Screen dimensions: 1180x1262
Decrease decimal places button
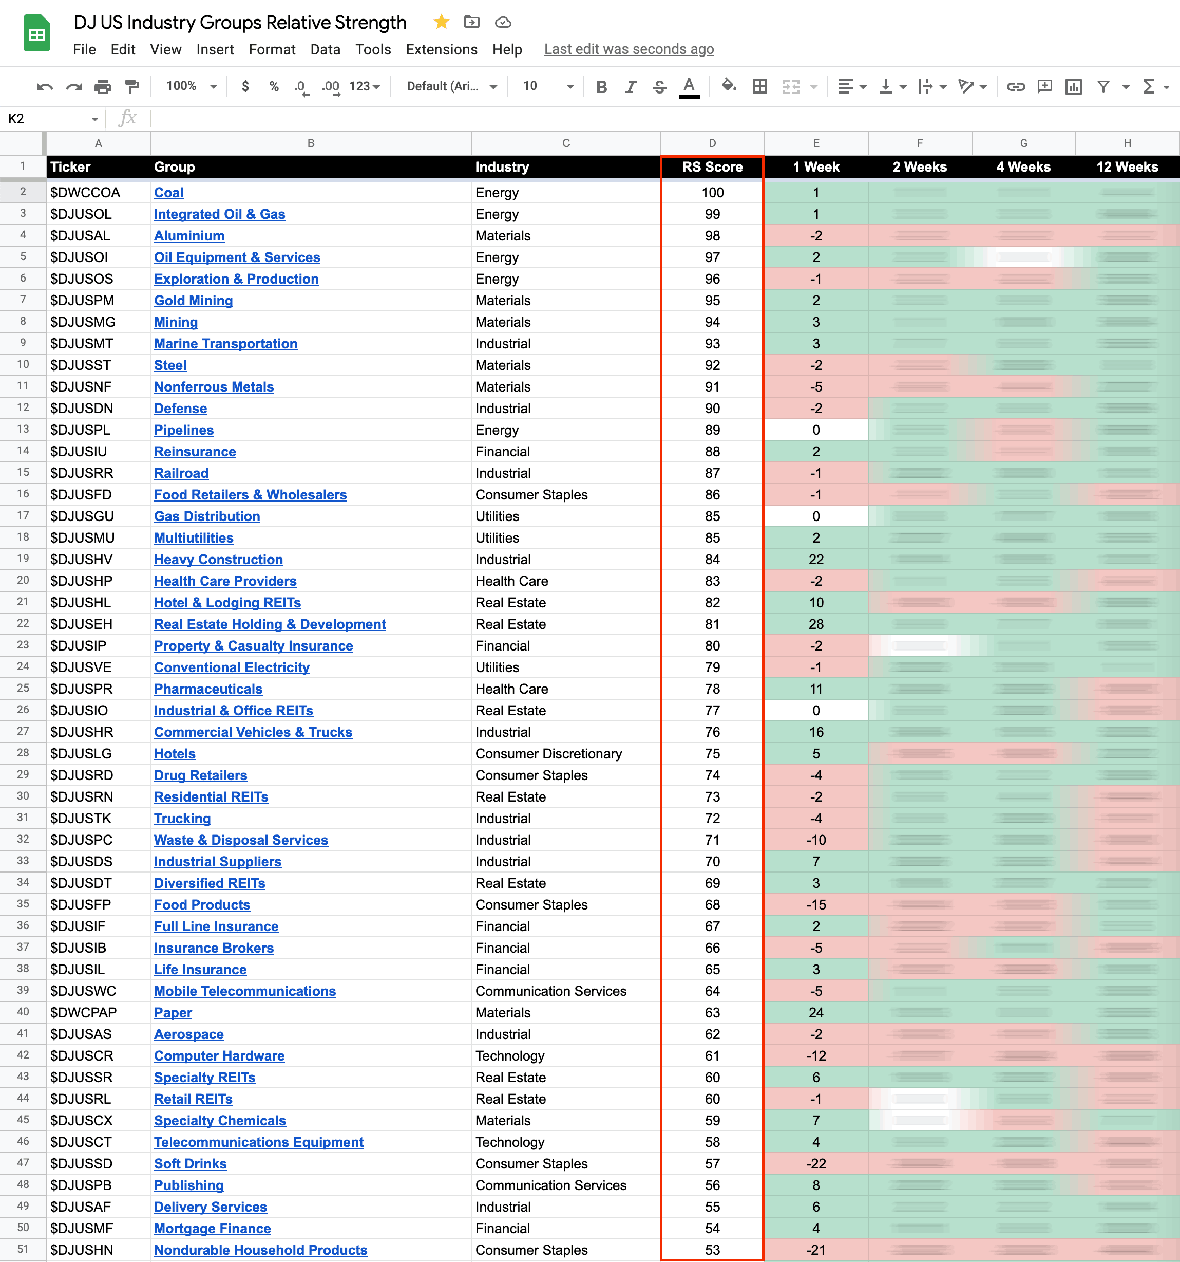click(301, 86)
